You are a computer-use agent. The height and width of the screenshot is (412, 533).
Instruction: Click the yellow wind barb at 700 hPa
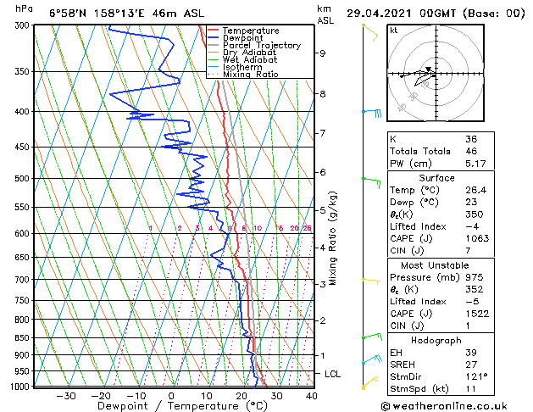click(371, 281)
